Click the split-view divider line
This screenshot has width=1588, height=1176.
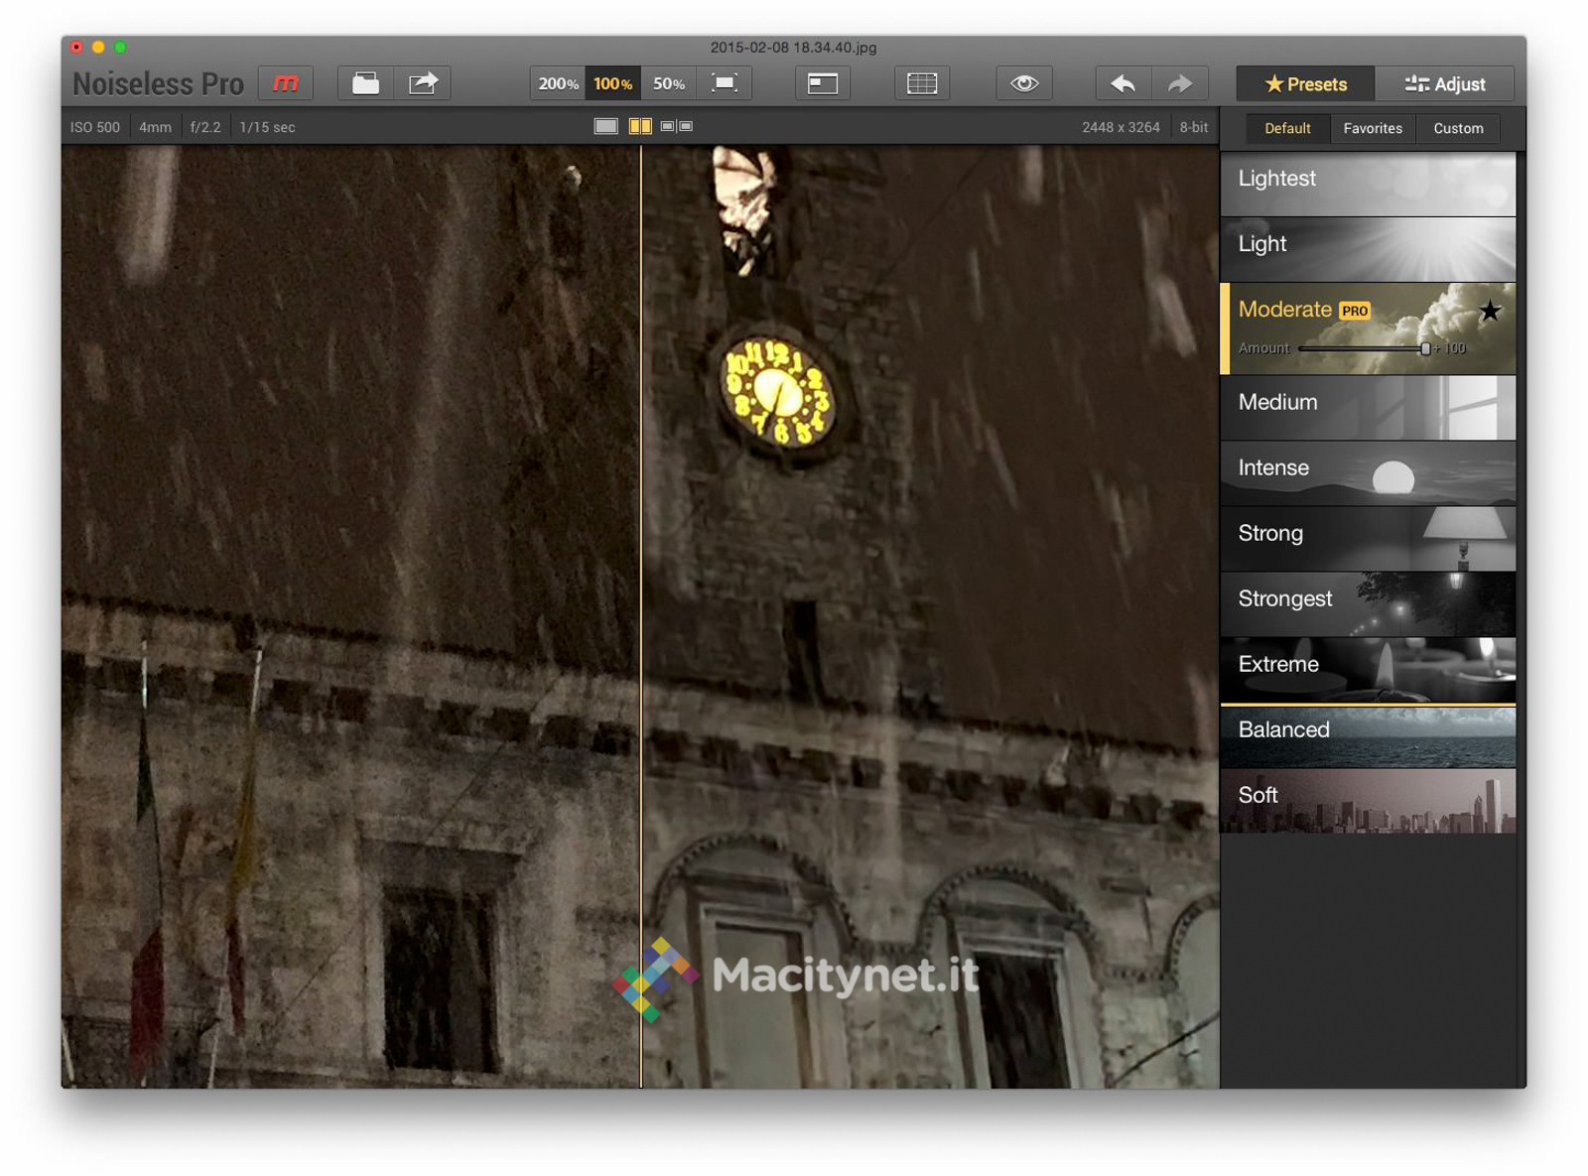(641, 615)
